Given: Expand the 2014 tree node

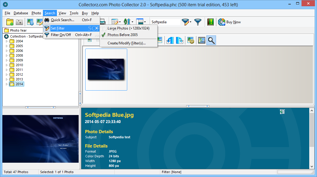Looking at the screenshot, I should [x=7, y=84].
